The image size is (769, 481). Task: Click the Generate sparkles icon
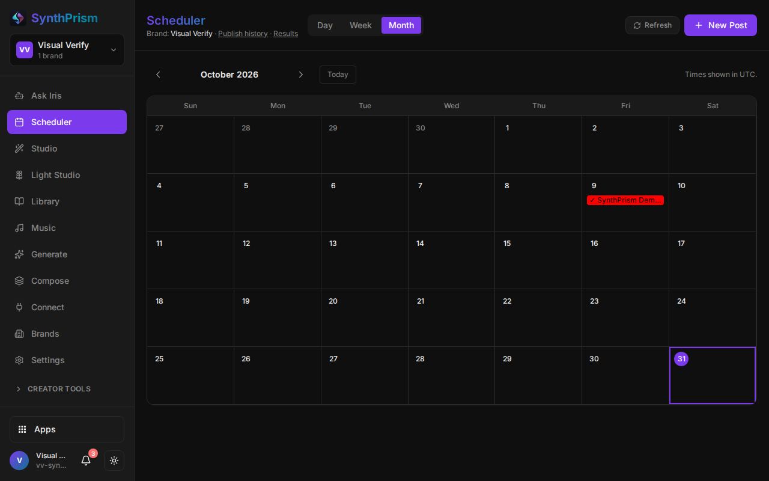[x=19, y=254]
